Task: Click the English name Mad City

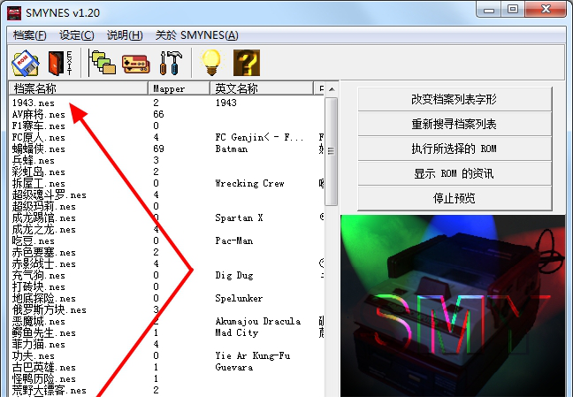Action: click(x=237, y=333)
